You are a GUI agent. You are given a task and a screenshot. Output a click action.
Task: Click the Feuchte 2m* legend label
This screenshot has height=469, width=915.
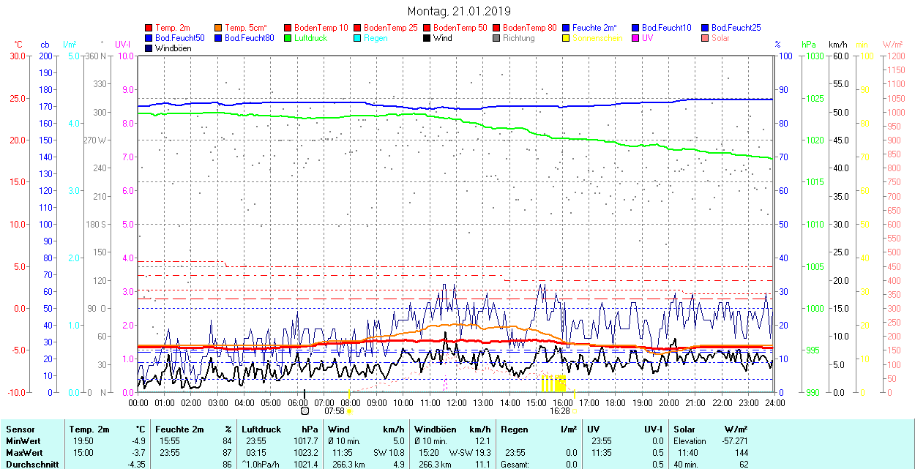(x=594, y=28)
